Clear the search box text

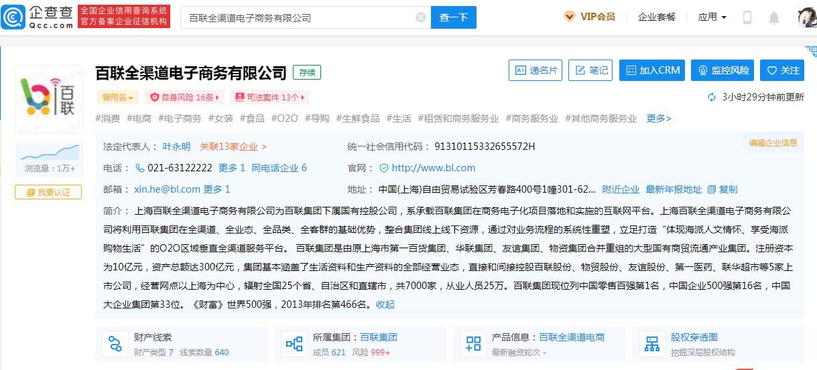pos(421,17)
